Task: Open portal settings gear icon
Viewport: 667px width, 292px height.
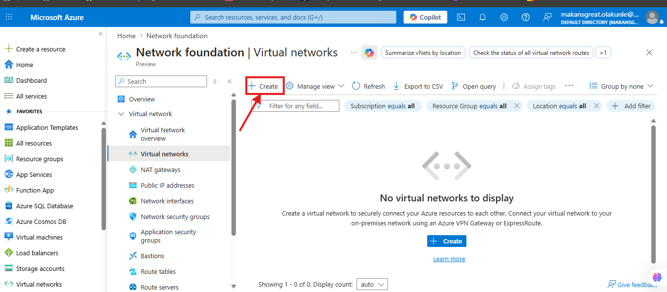Action: click(504, 17)
